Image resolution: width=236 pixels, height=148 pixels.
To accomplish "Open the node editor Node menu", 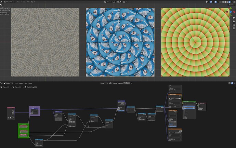I will pyautogui.click(x=30, y=83).
